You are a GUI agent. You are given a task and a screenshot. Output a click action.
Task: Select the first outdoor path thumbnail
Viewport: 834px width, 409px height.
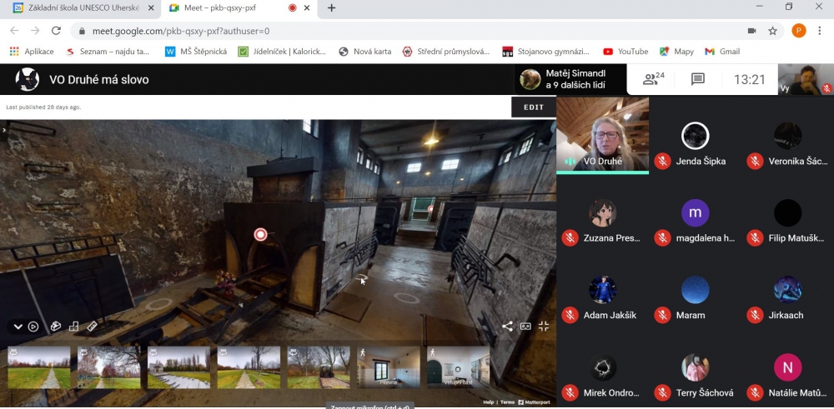coord(39,367)
